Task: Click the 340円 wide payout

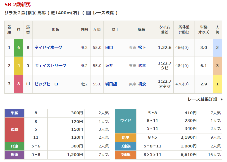Action: tap(190, 129)
